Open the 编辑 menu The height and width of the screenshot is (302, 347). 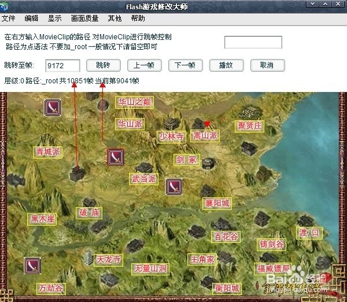[31, 18]
